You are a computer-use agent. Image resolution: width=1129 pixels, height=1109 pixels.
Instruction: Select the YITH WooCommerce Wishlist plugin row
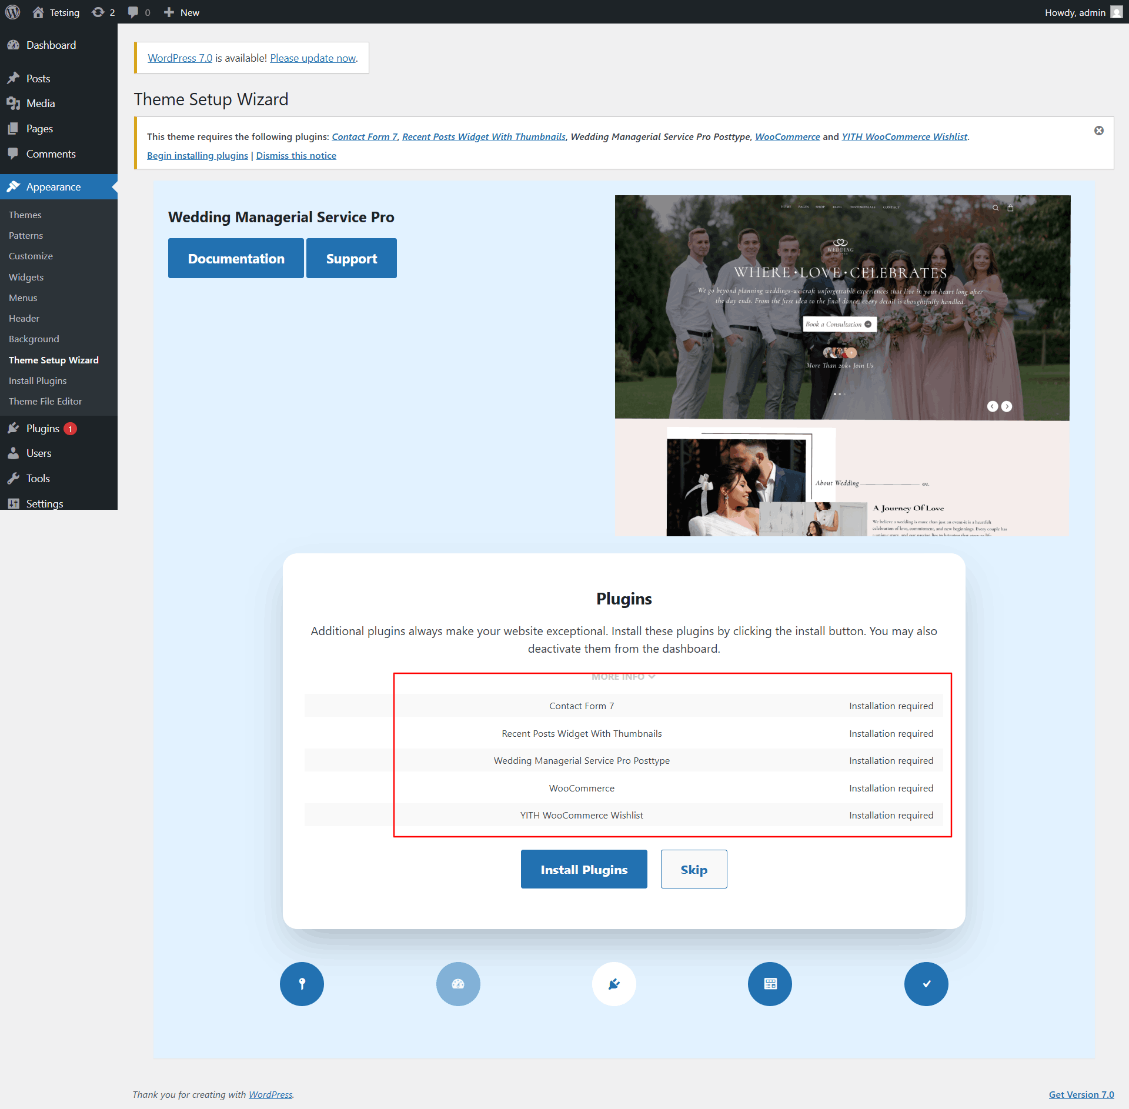tap(624, 815)
